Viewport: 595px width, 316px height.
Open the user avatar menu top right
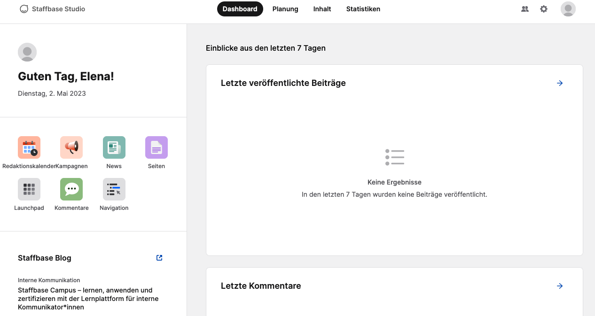click(568, 9)
